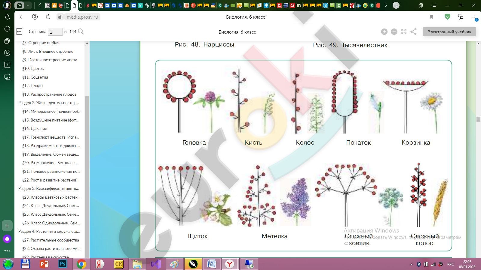Toggle the table of contents sidebar icon
The width and height of the screenshot is (481, 270).
click(x=20, y=31)
